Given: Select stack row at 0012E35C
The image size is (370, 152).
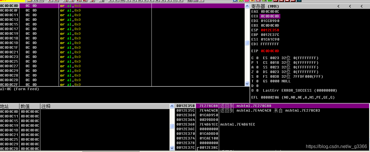Looking at the screenshot, I should coord(272,111).
